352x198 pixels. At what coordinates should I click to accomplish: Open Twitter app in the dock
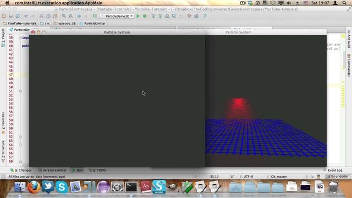pyautogui.click(x=48, y=187)
